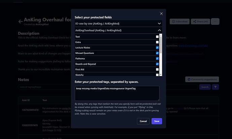Click note ID 1368291917470
The height and width of the screenshot is (139, 232).
click(30, 125)
